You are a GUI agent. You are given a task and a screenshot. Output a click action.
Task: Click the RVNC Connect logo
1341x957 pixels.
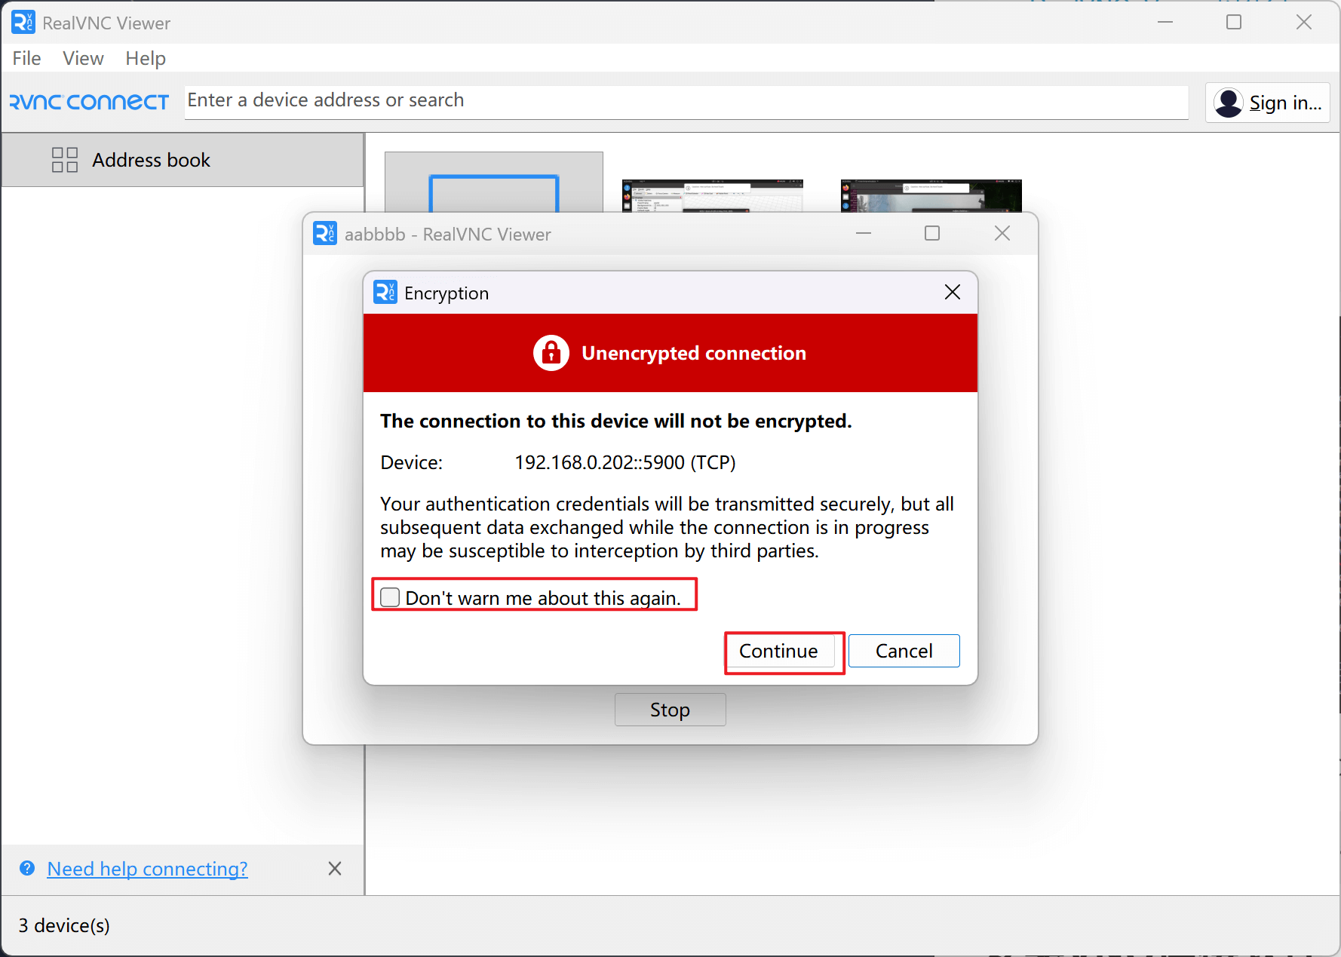[x=89, y=102]
